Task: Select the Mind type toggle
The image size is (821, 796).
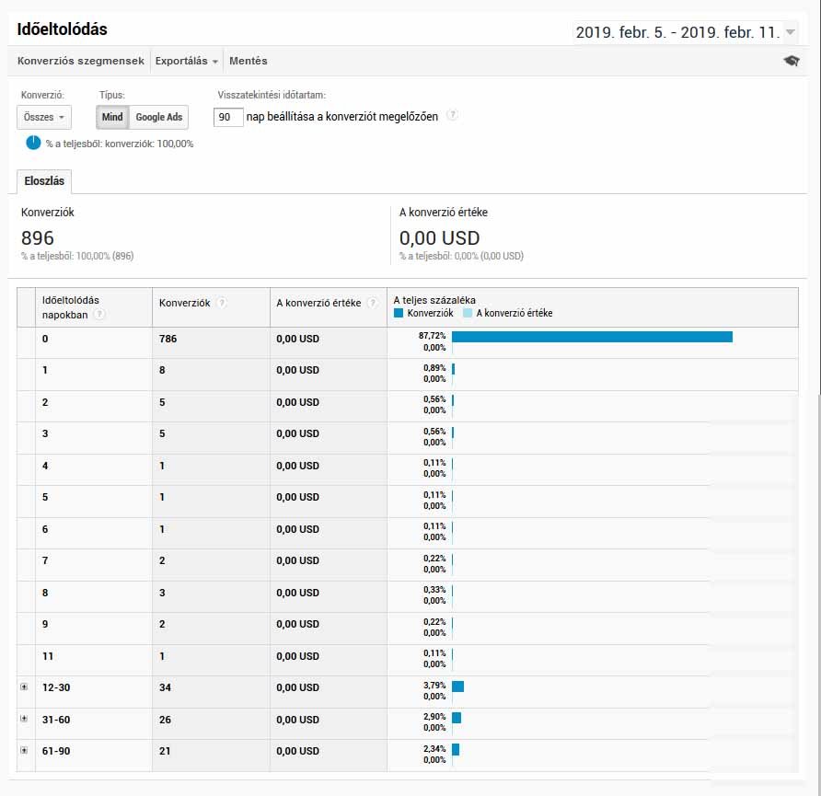Action: (x=112, y=117)
